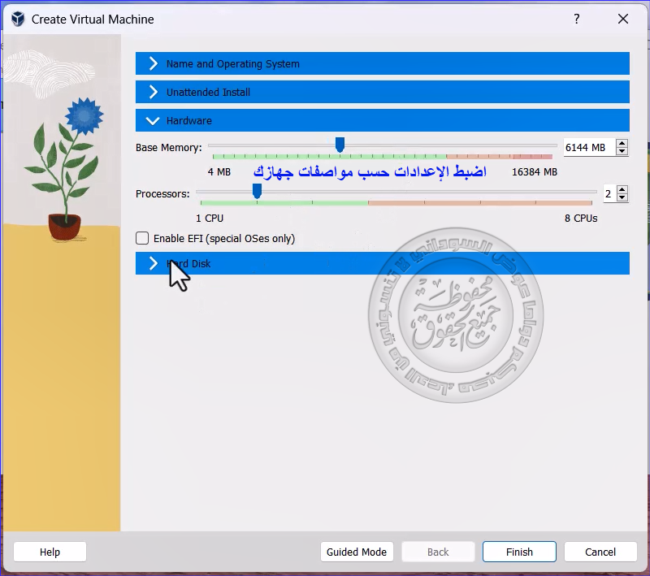Decrease Base Memory with down arrow

(622, 152)
